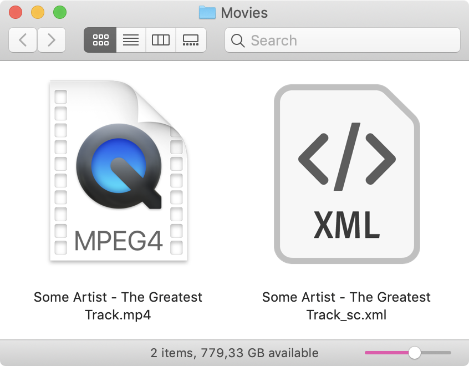
Task: Switch to column view
Action: [x=161, y=40]
